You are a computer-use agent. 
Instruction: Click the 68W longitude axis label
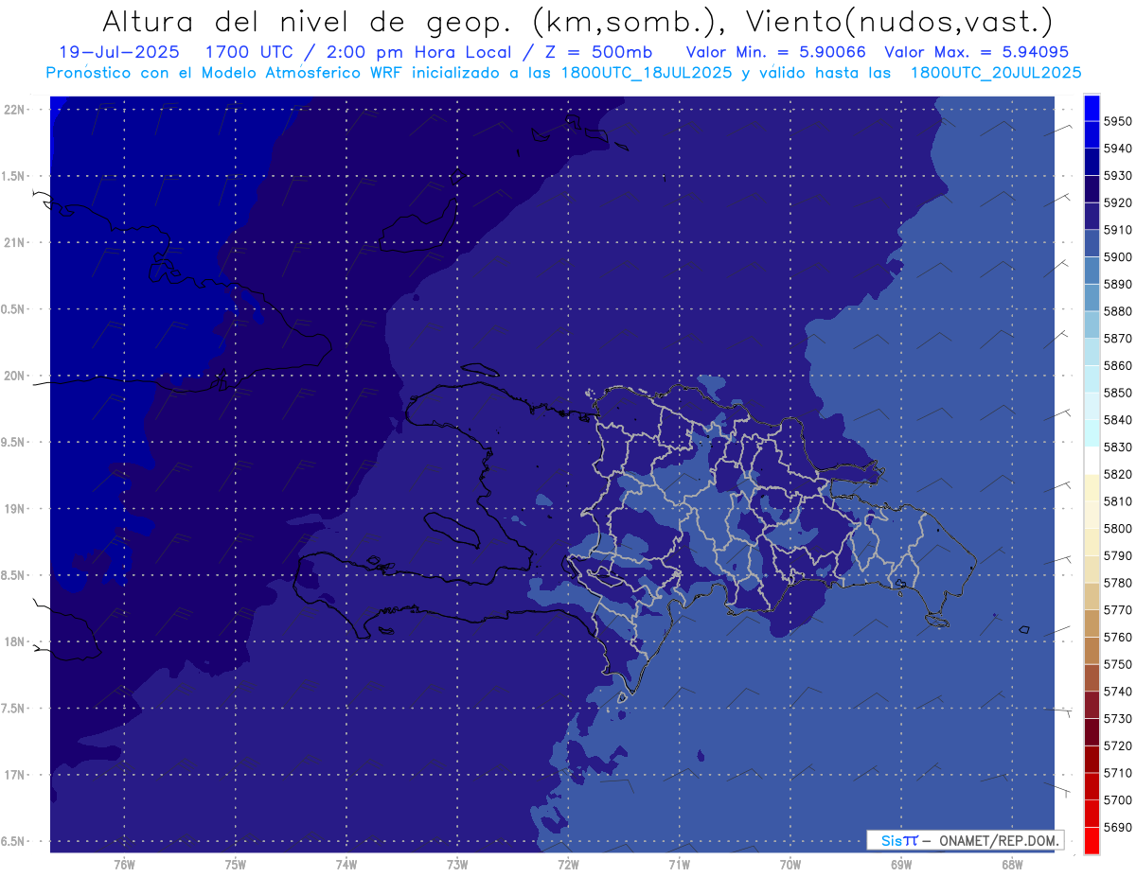(1012, 864)
